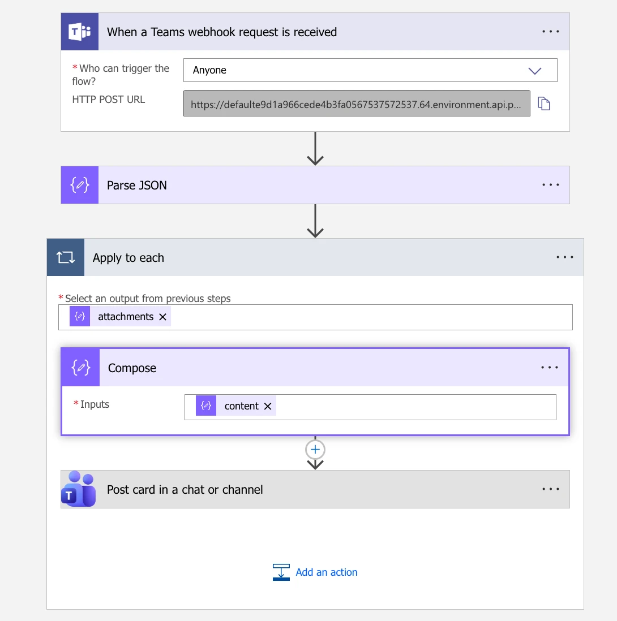Viewport: 617px width, 621px height.
Task: Click the Inputs label
Action: [x=95, y=404]
